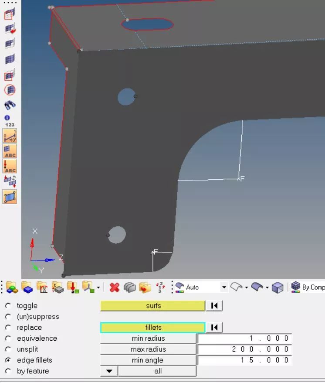Click the binoculars find icon
This screenshot has height=383, width=325.
pos(10,105)
